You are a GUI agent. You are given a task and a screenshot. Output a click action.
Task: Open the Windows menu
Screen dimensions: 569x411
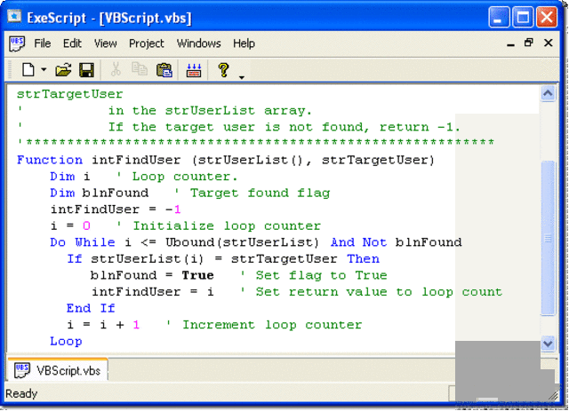click(x=199, y=43)
